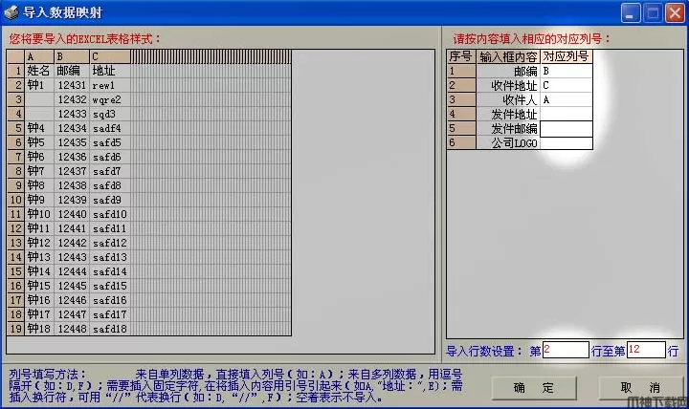Click the 确定 button
Screen dimensions: 689x409
coord(533,387)
